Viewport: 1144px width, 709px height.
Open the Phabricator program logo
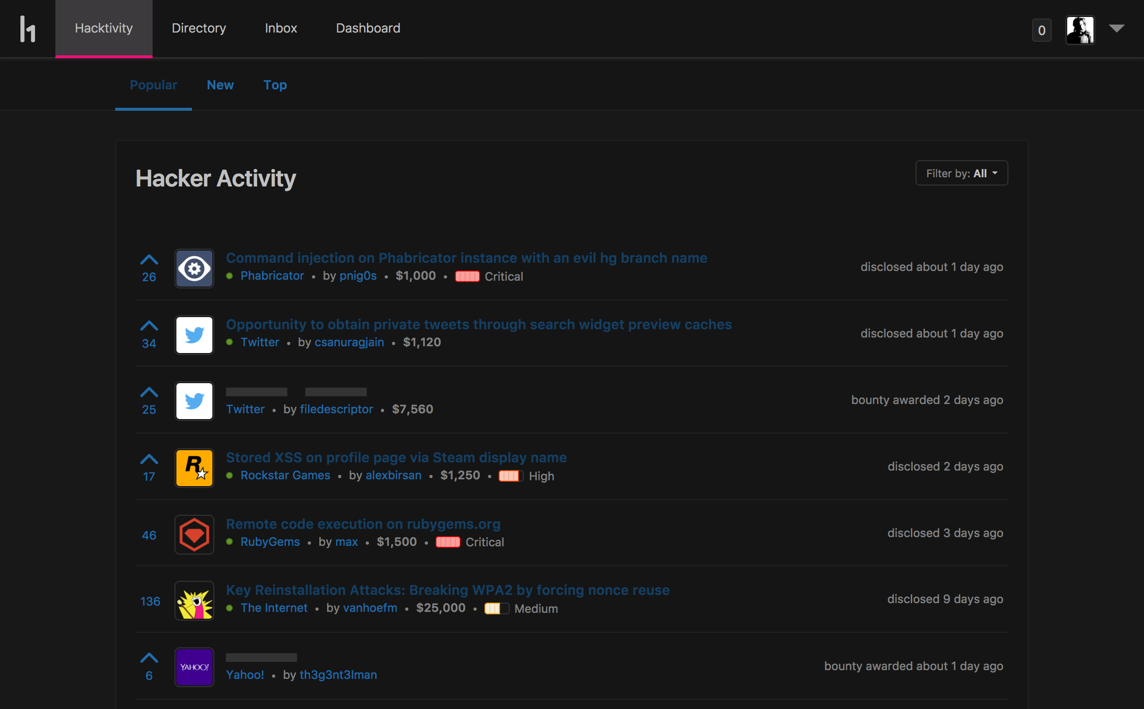[x=194, y=269]
